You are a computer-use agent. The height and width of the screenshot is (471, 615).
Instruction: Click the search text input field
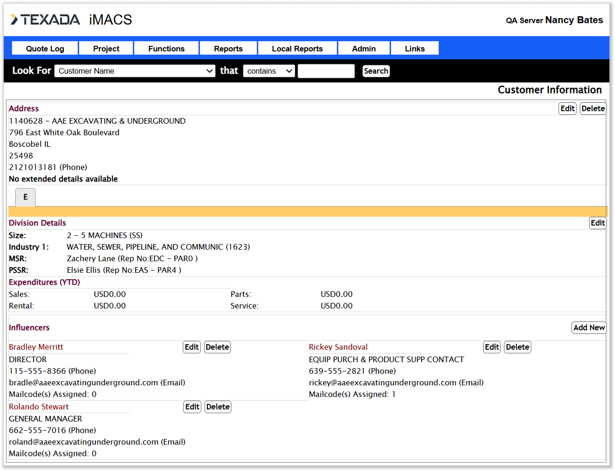326,71
